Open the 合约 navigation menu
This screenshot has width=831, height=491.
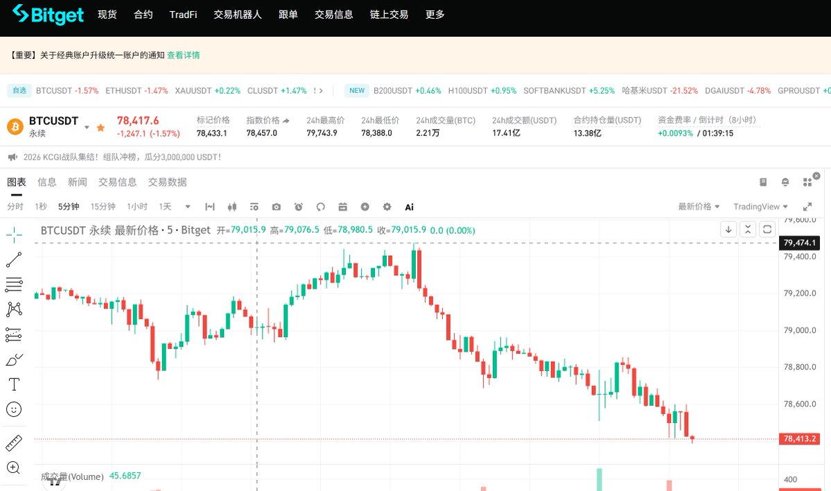(x=143, y=15)
